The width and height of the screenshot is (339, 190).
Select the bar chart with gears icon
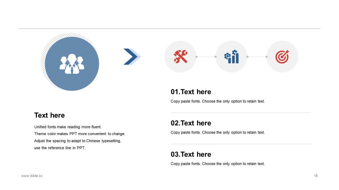click(x=231, y=56)
